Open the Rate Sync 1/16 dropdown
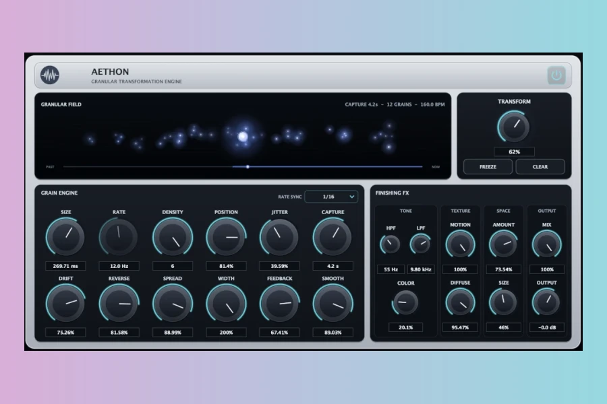The width and height of the screenshot is (607, 404). coord(331,197)
